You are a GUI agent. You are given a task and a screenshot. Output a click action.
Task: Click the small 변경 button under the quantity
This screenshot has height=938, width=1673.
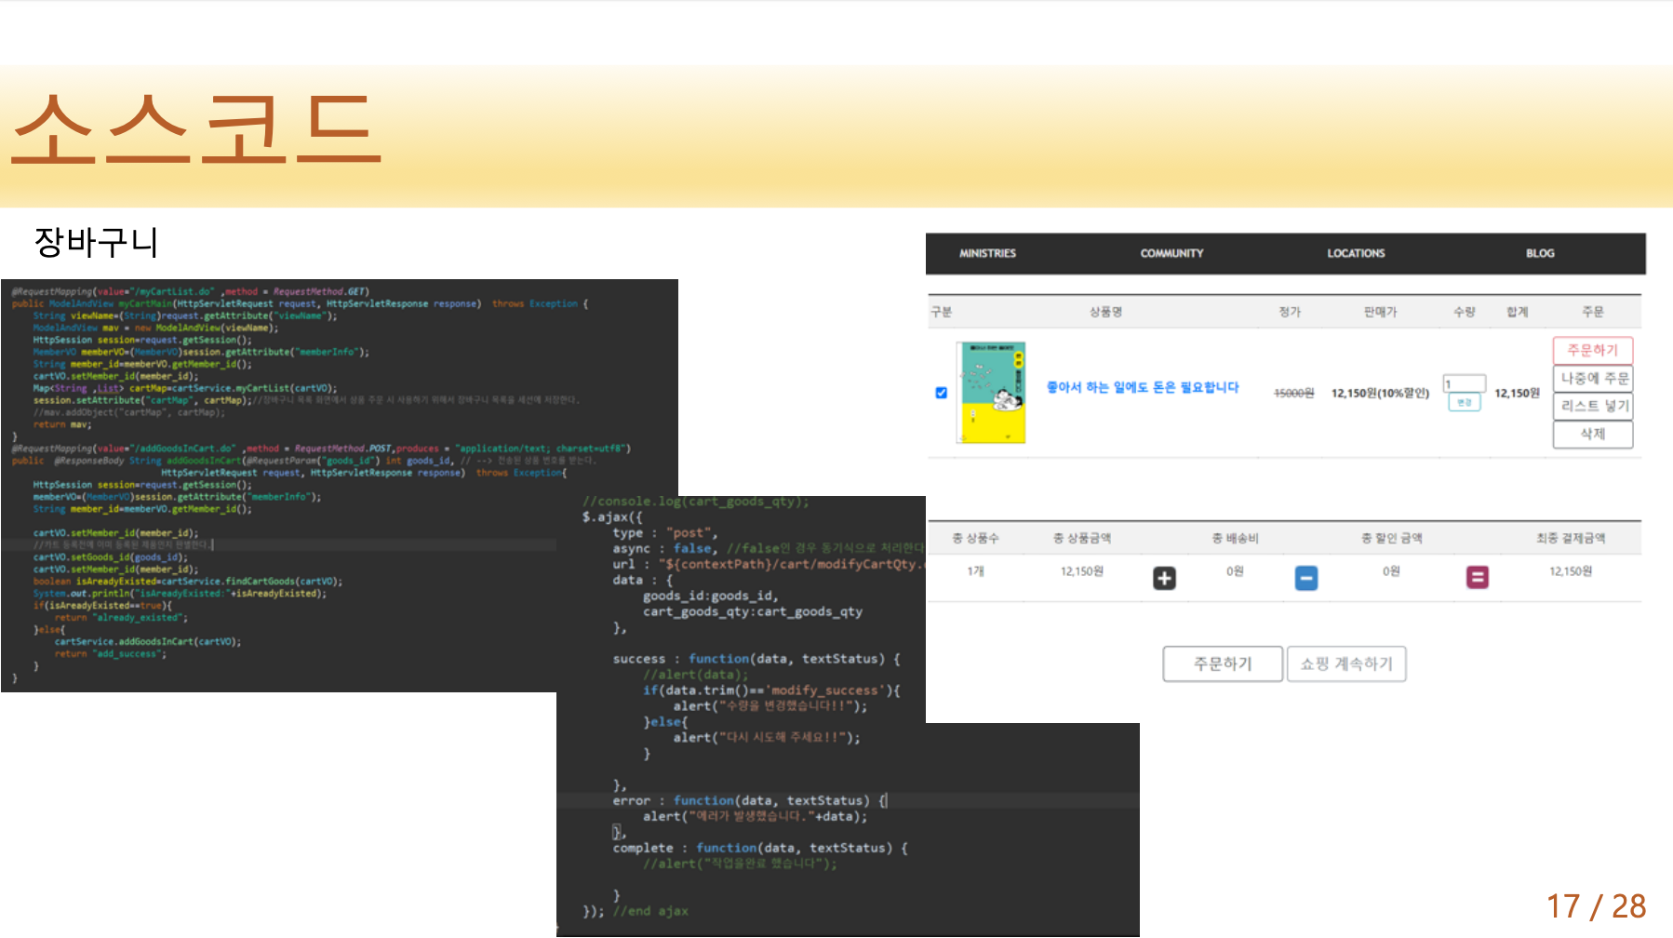(1464, 402)
